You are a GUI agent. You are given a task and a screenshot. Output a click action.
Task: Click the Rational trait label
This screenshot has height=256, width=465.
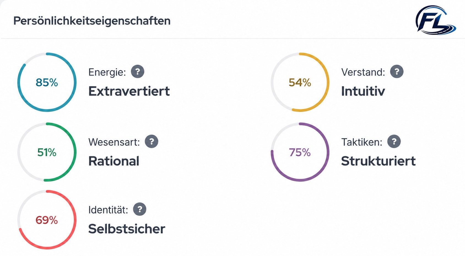(114, 161)
